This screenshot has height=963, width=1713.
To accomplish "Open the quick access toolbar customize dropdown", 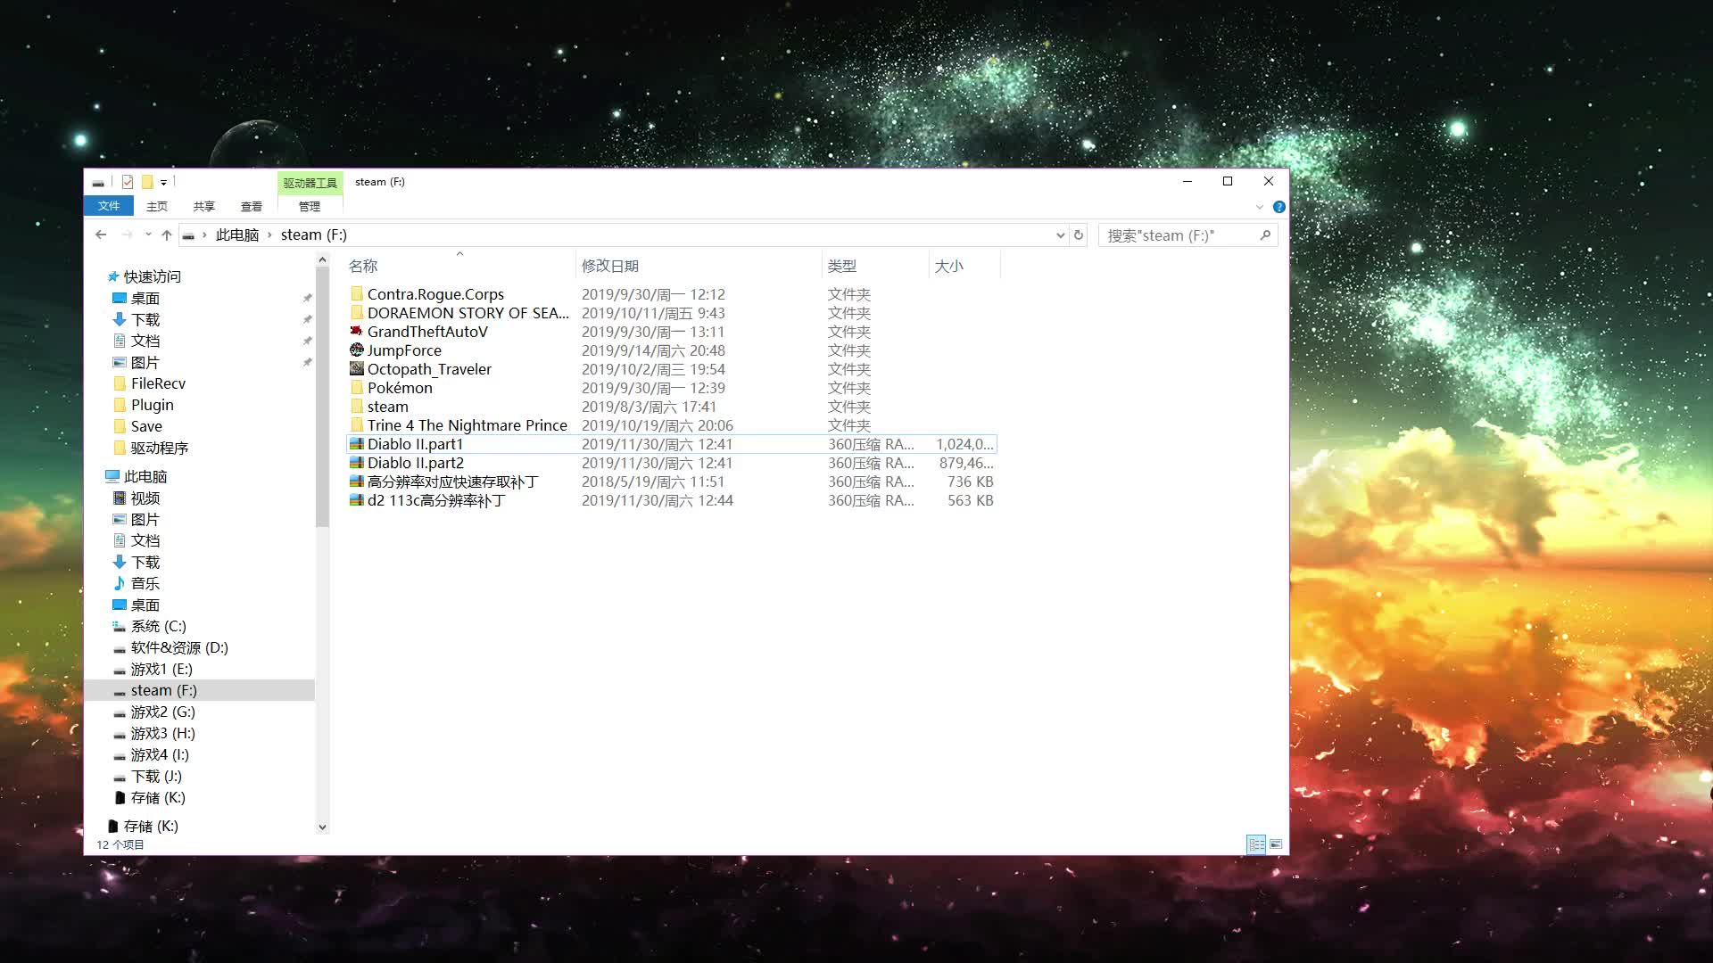I will tap(164, 183).
